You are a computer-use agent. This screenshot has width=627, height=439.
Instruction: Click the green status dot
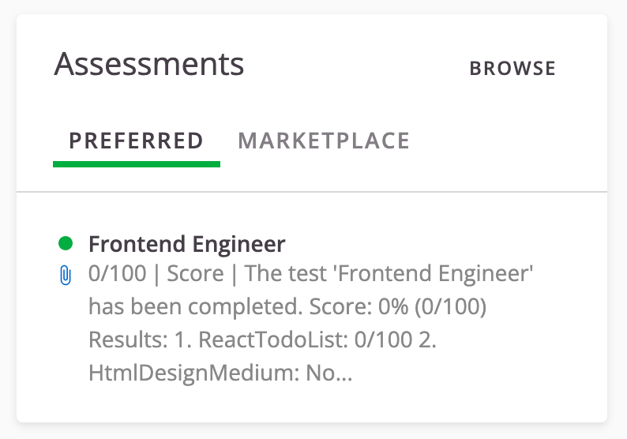point(66,243)
